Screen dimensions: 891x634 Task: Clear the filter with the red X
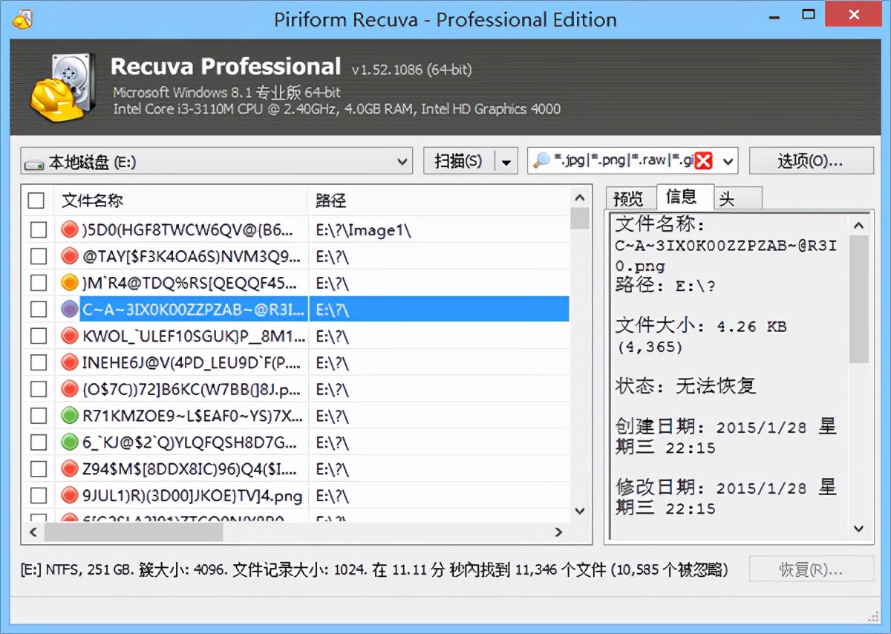pos(704,161)
